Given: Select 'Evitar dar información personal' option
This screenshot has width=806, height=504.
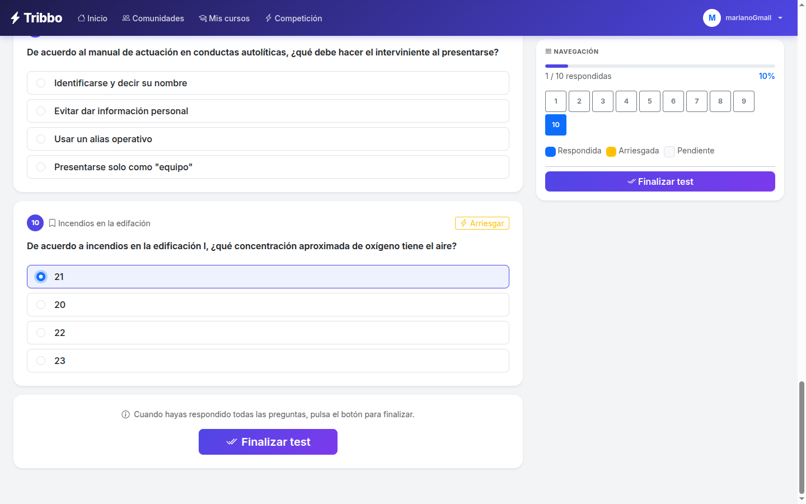Looking at the screenshot, I should (268, 111).
